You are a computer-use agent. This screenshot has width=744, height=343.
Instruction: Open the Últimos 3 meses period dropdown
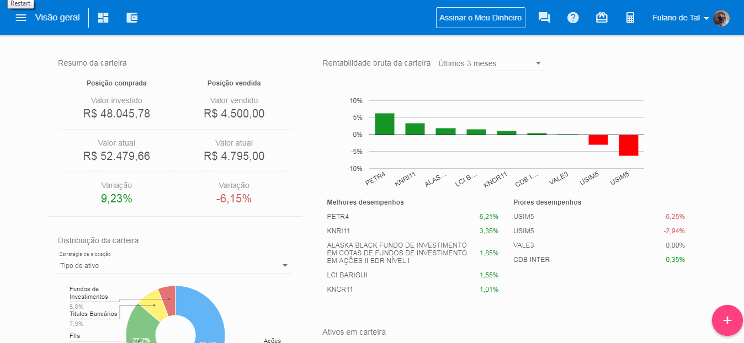[x=491, y=63]
